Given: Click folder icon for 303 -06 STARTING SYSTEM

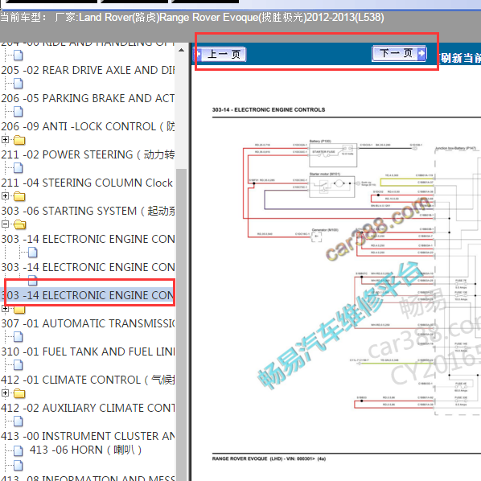Looking at the screenshot, I should coord(19,196).
